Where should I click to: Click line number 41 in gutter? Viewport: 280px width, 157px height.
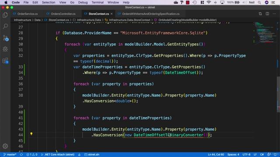click(21, 118)
